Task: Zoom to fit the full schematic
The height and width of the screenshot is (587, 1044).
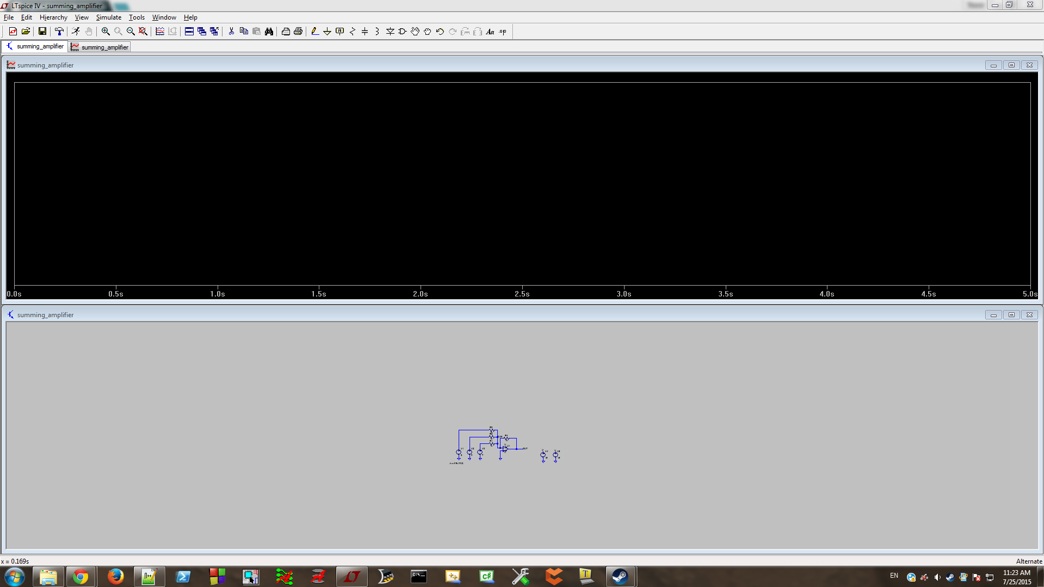Action: click(143, 31)
